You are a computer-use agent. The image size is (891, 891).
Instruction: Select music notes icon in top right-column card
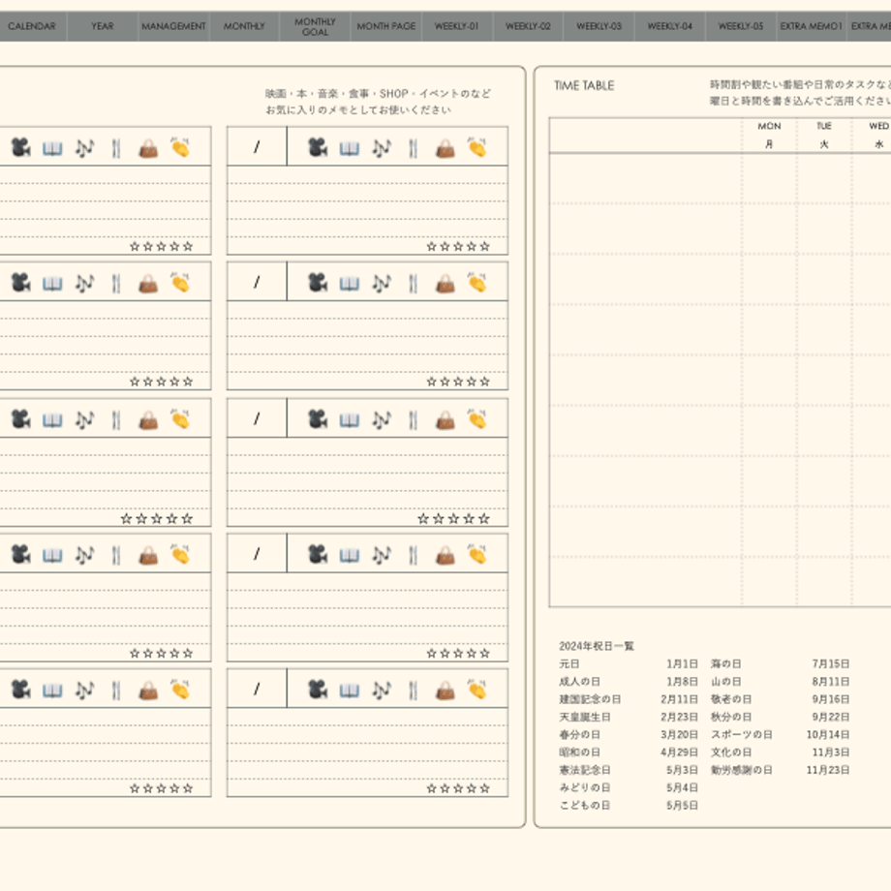382,148
